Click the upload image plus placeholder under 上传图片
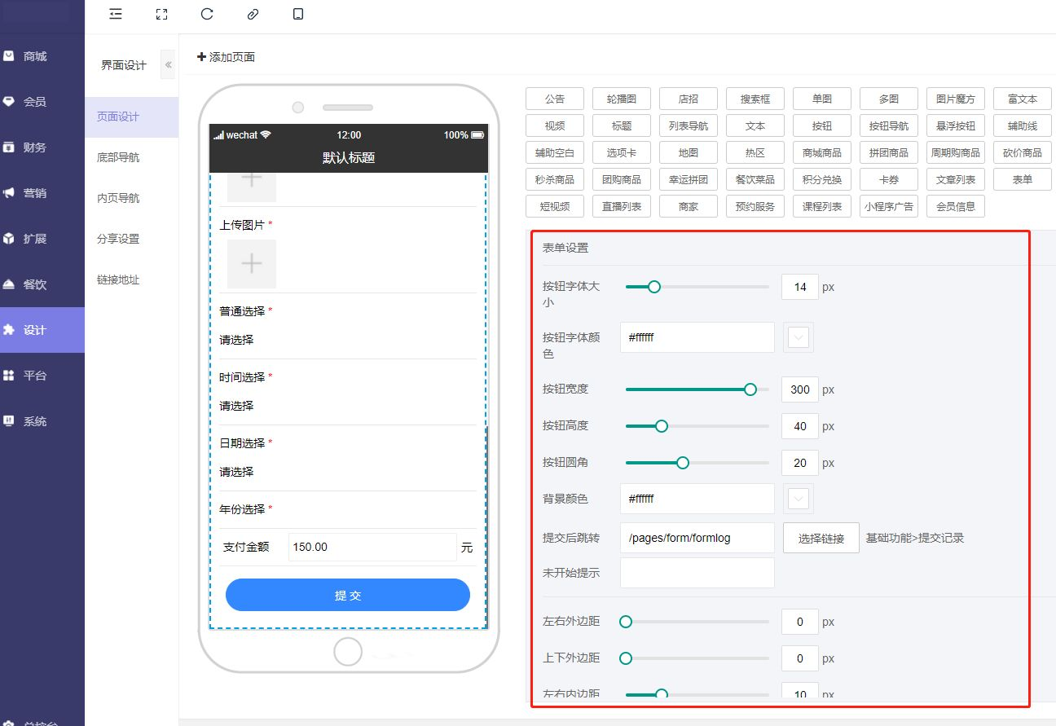Viewport: 1056px width, 726px height. (252, 264)
